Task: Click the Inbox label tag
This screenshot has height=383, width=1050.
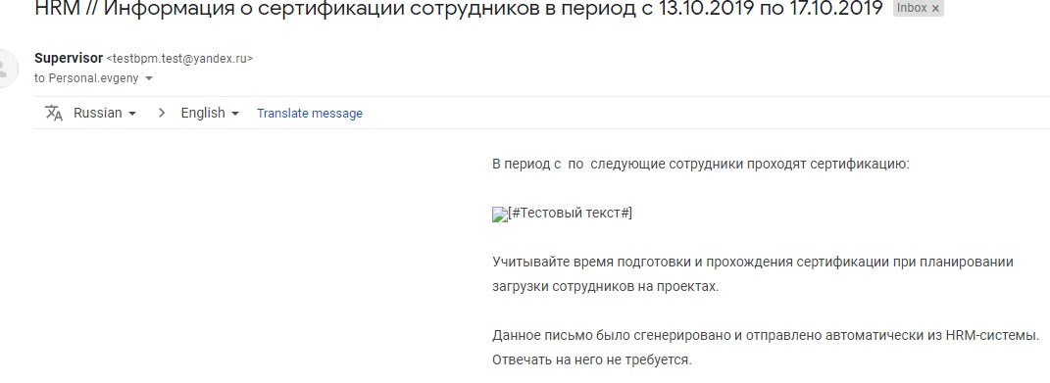Action: click(912, 9)
